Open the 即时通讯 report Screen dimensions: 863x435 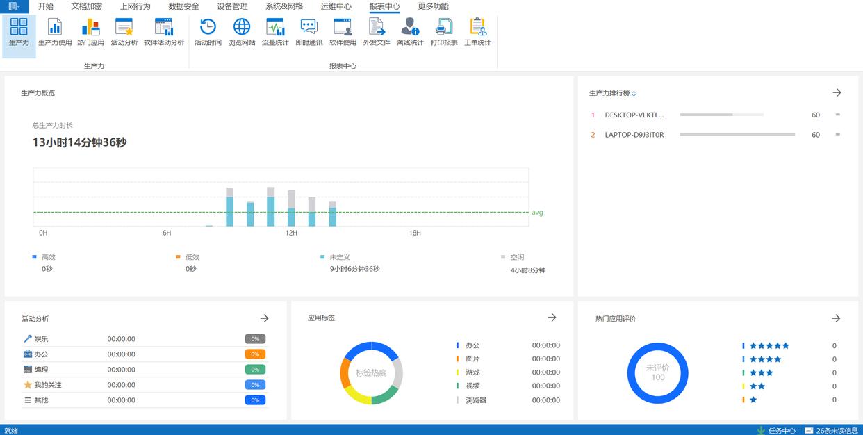coord(309,32)
